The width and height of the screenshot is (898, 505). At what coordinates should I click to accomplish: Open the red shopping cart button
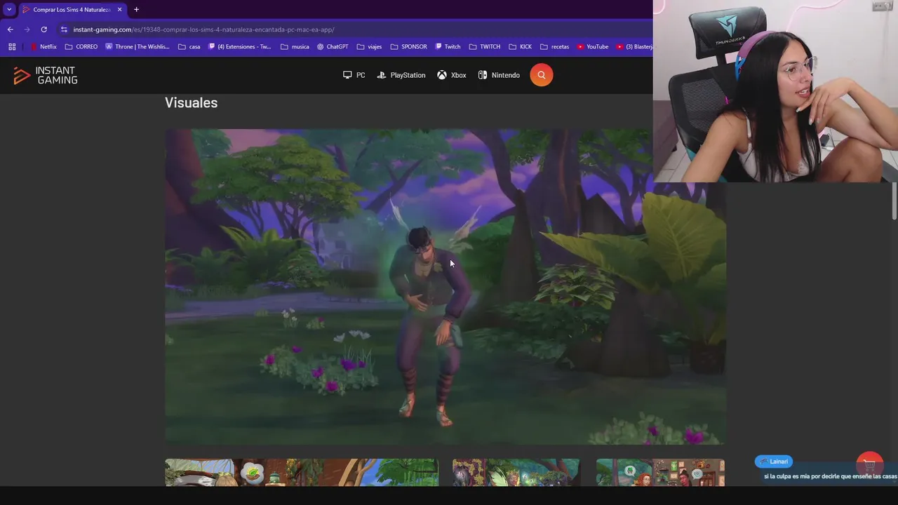point(870,464)
